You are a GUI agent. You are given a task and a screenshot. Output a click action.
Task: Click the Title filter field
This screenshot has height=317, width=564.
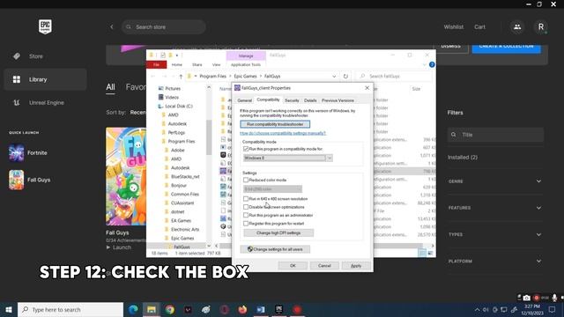pos(495,135)
